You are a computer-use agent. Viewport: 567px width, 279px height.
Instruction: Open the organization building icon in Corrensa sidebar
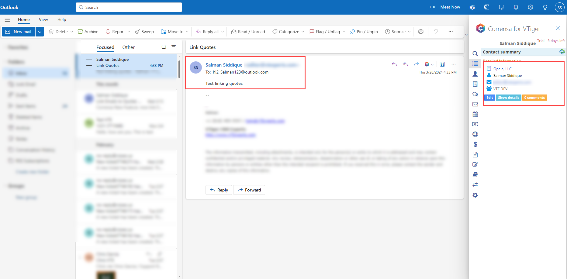click(475, 84)
